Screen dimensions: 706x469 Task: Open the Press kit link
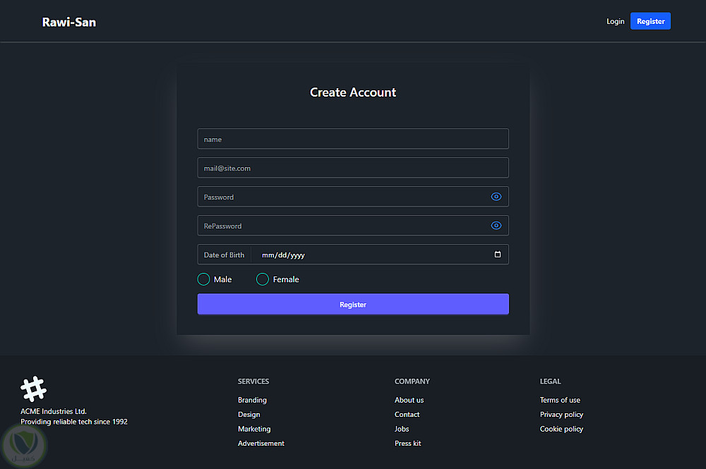pos(408,443)
